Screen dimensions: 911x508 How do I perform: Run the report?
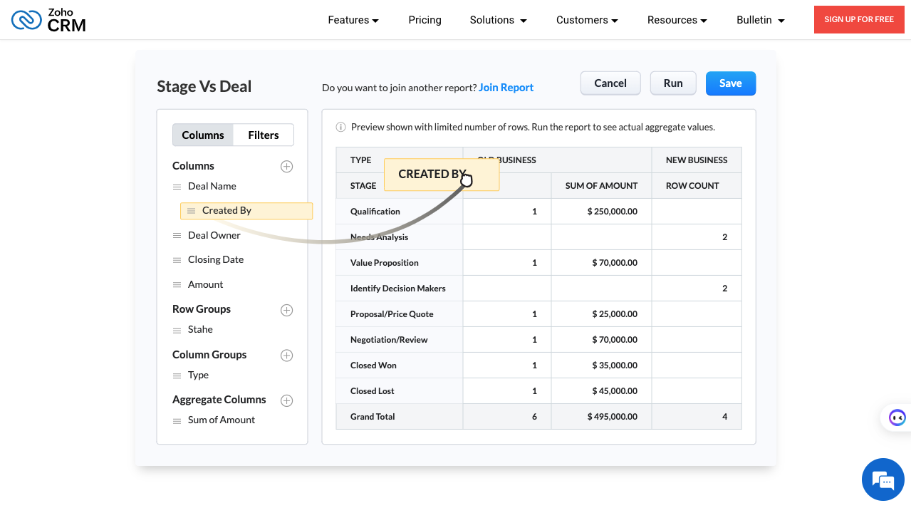[x=673, y=83]
